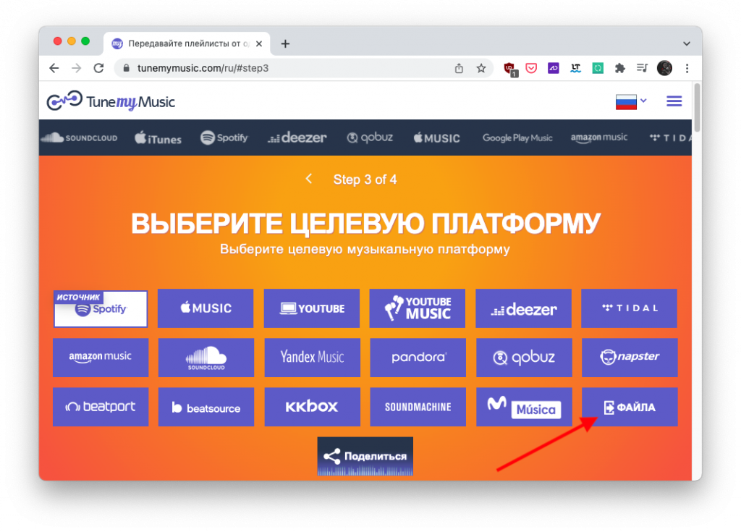Open a new browser tab

[285, 43]
